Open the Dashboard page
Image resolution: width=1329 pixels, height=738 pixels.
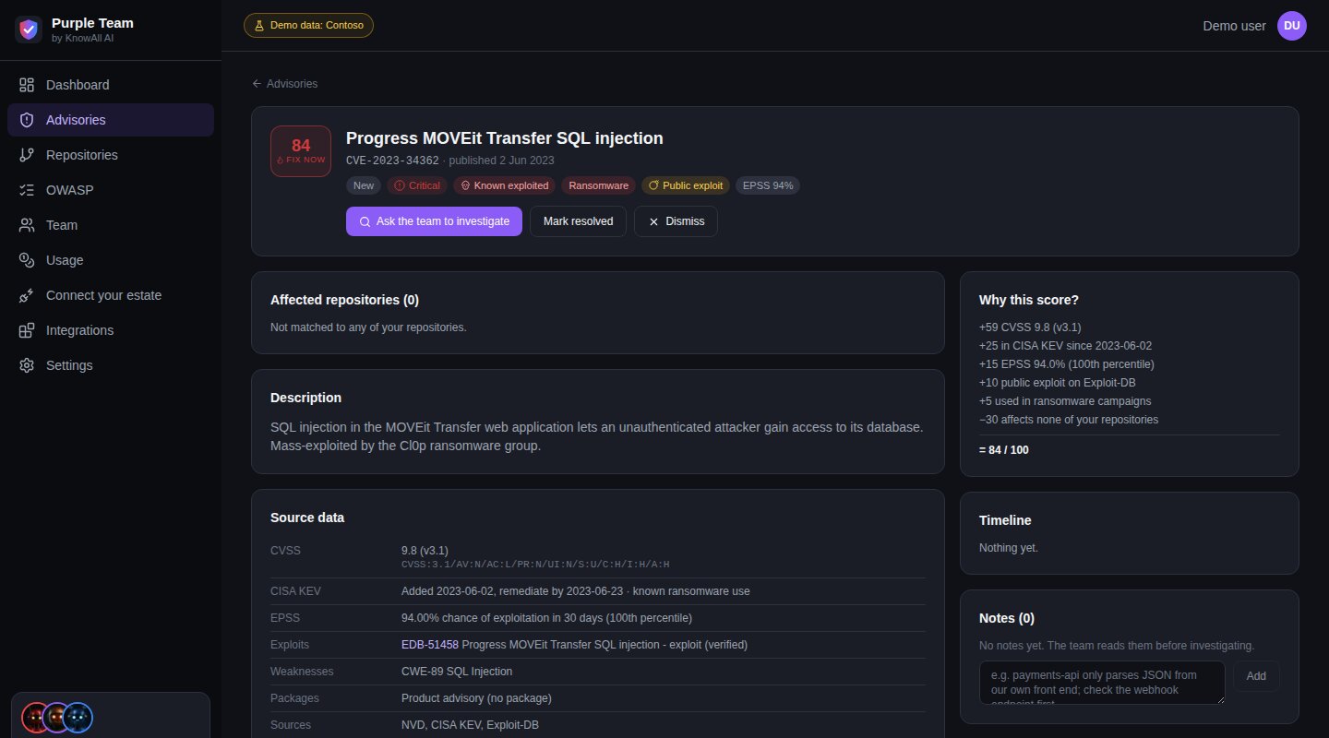tap(111, 85)
